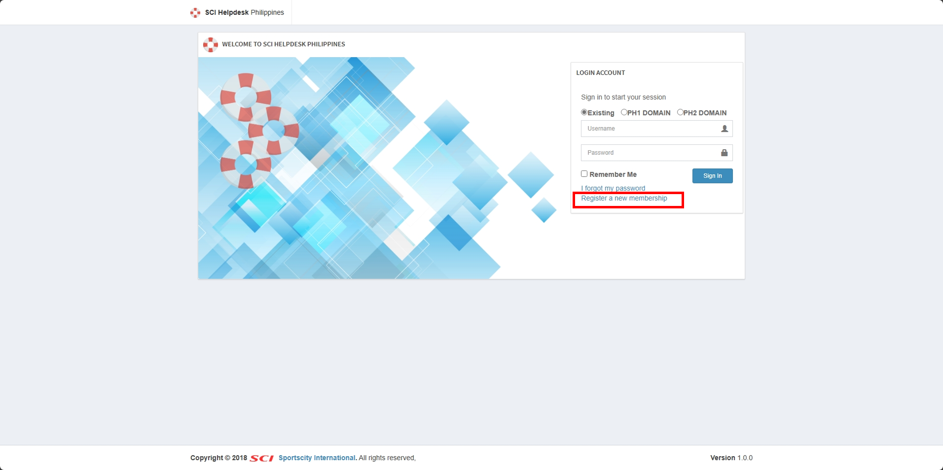
Task: Choose the PH1 DOMAIN radio option
Action: [624, 112]
